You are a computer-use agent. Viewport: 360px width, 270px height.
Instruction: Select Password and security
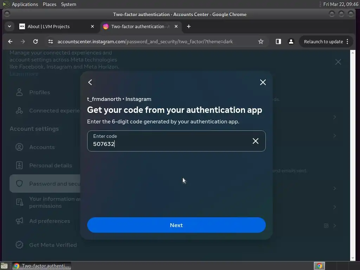click(45, 184)
